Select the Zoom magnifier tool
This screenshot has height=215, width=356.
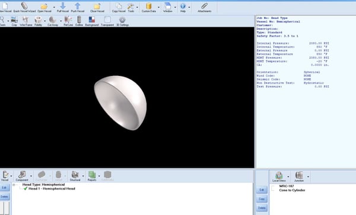point(2,21)
